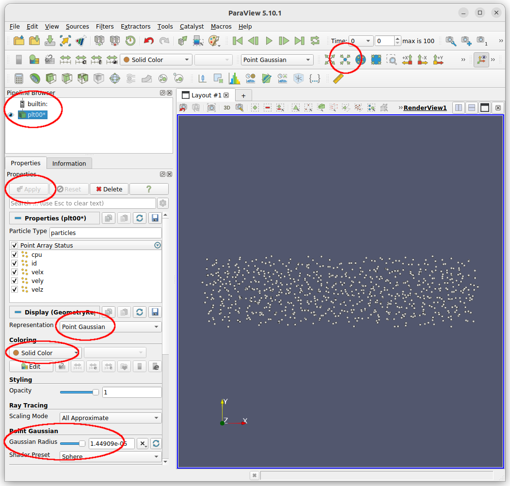Apply the Glyph filter
The width and height of the screenshot is (510, 486).
click(x=115, y=78)
